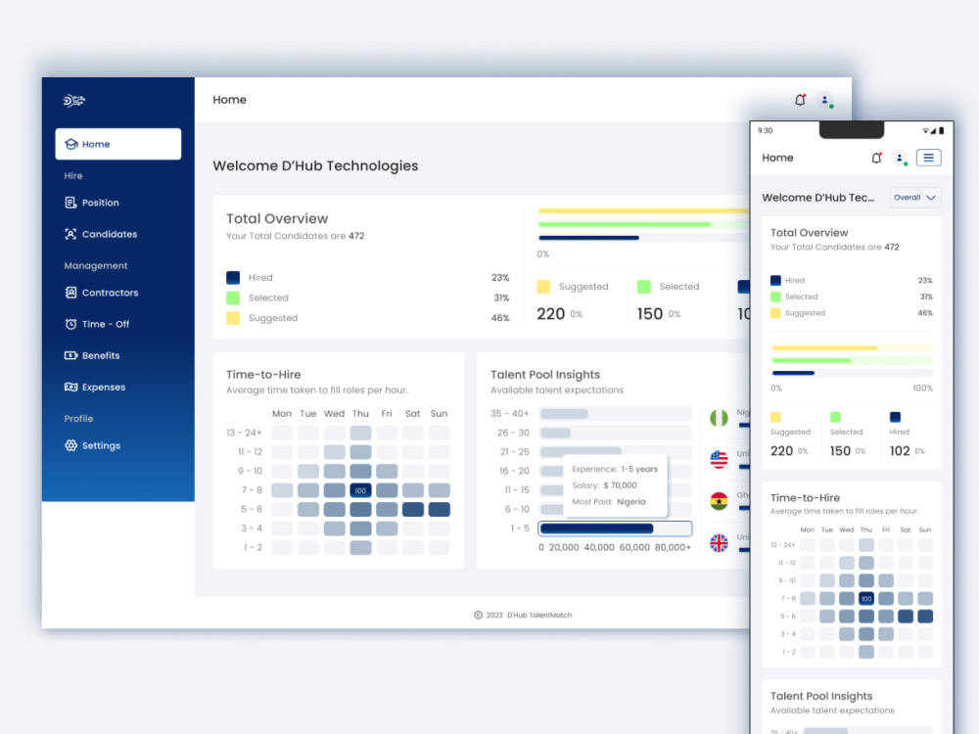Click the mobile Talent Pool Insights heading
Viewport: 979px width, 734px height.
821,696
